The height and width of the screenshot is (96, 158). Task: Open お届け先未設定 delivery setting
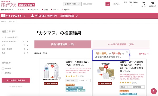coord(69,16)
